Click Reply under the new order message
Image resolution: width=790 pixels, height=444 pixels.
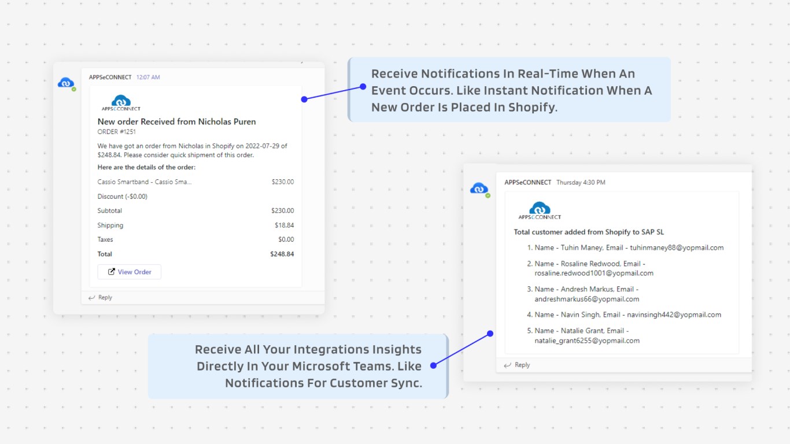pos(105,297)
